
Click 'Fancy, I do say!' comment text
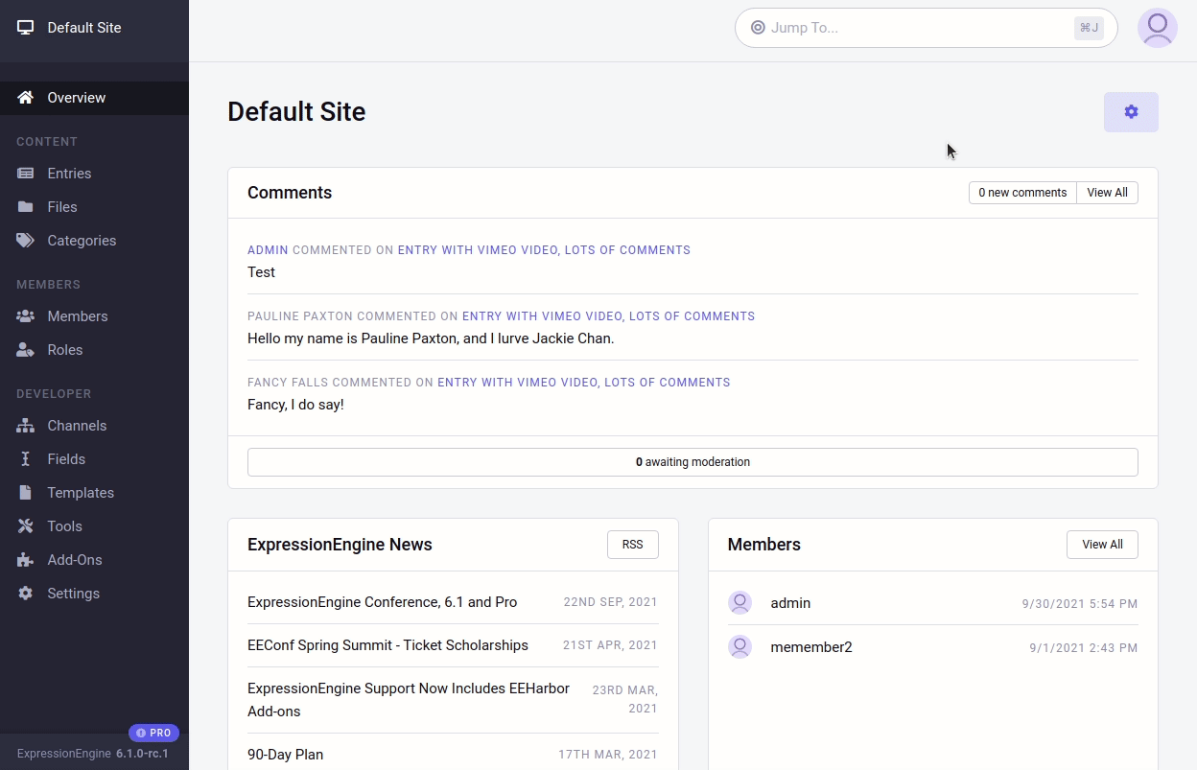click(x=295, y=405)
